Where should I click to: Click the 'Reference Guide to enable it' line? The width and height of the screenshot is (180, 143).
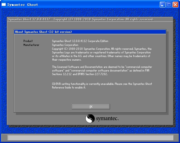coord(69,87)
